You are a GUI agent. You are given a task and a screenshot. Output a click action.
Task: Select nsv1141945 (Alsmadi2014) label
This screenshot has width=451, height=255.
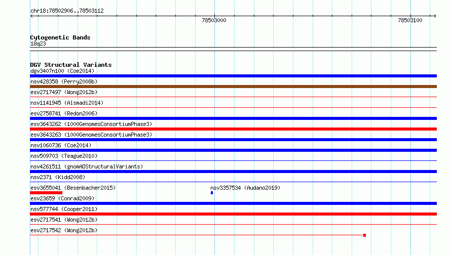67,103
